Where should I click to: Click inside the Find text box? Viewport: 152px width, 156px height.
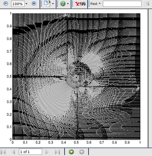click(122, 4)
